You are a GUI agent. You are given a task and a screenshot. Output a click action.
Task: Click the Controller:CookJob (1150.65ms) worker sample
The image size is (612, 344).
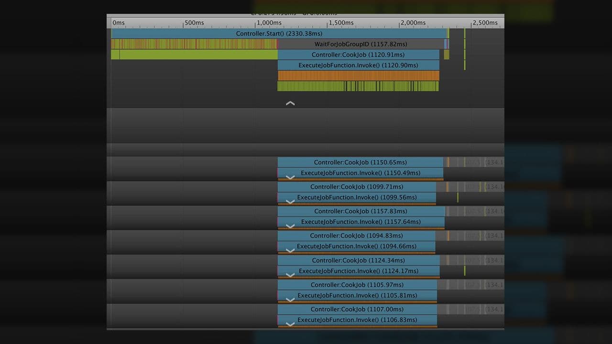[360, 162]
